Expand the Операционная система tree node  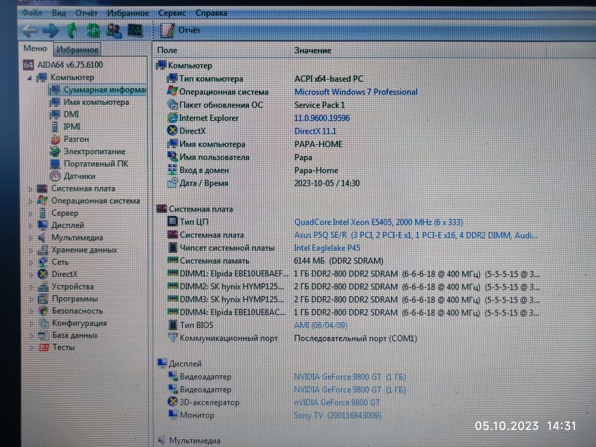[x=30, y=201]
